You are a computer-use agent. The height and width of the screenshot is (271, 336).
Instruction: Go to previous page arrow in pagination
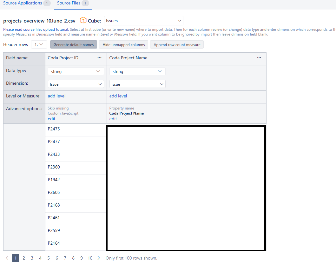pos(7,258)
